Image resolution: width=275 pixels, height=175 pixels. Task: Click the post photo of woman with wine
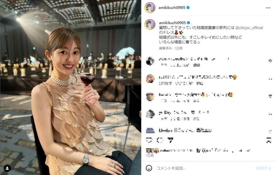click(70, 87)
